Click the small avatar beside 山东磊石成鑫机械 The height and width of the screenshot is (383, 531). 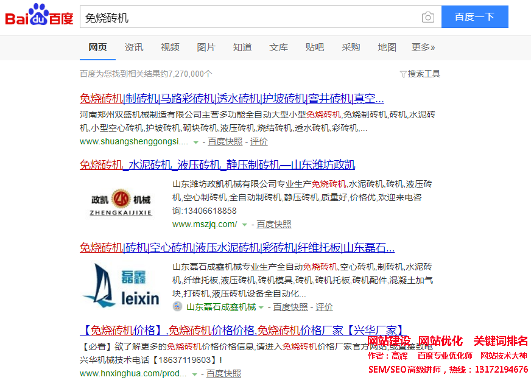tap(177, 307)
